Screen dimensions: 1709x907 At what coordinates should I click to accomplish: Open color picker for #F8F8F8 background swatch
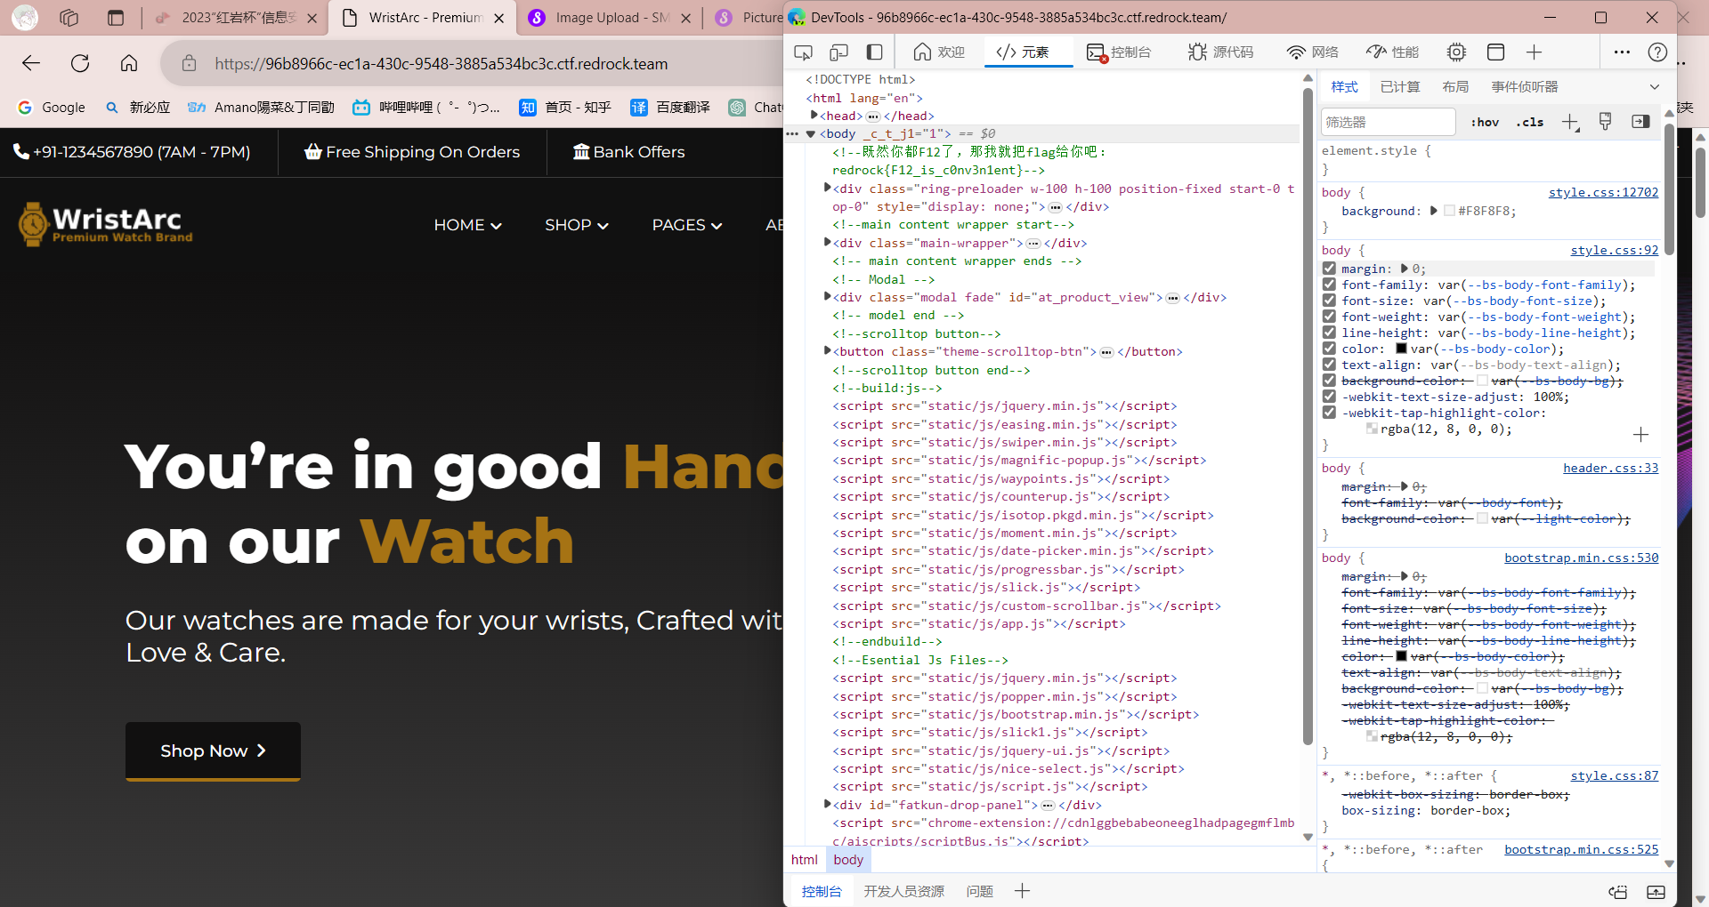(x=1449, y=211)
